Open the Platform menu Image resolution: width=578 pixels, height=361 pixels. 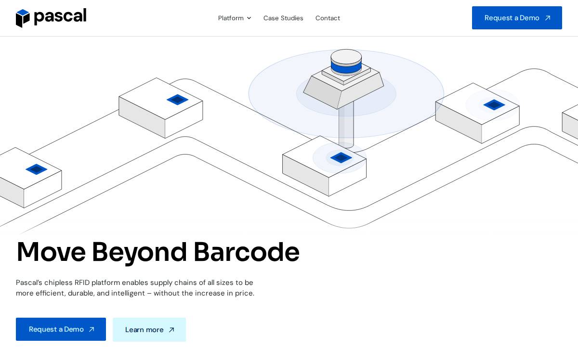click(235, 18)
